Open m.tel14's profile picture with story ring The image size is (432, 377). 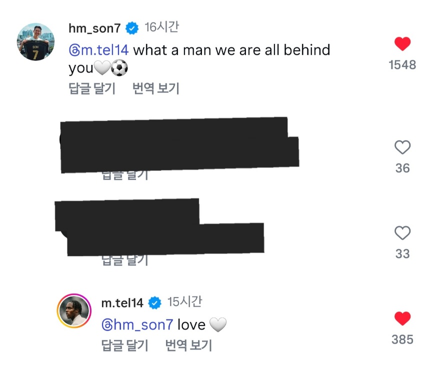(74, 312)
